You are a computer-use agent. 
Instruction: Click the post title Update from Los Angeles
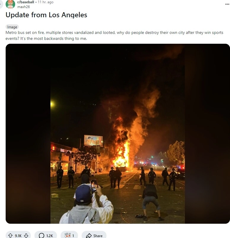point(46,15)
